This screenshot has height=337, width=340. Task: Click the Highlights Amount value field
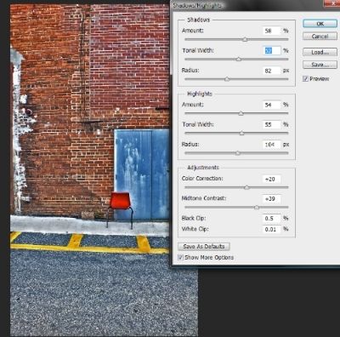click(271, 105)
